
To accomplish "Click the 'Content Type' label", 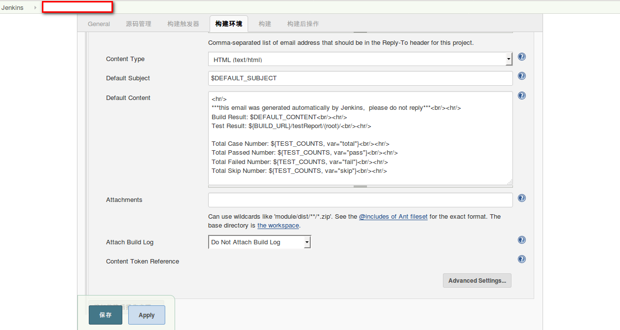I will click(x=125, y=59).
